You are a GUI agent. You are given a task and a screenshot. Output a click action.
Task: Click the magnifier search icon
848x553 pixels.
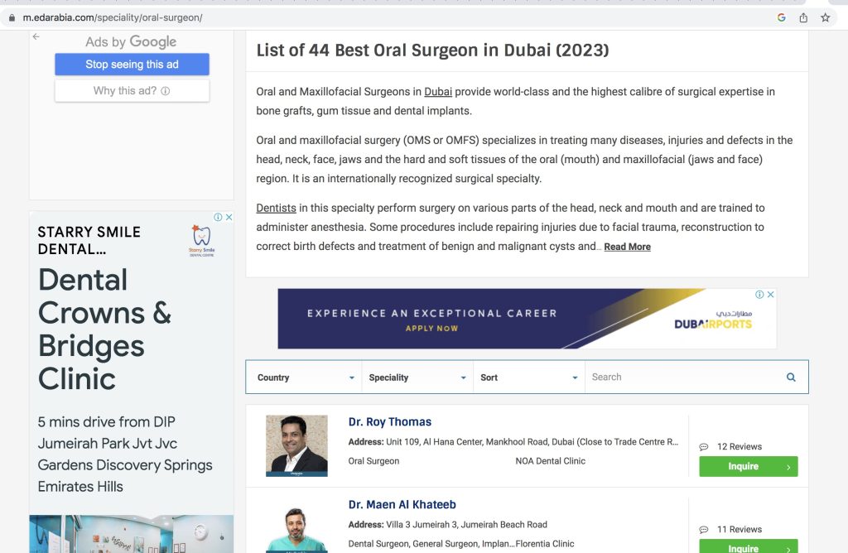[791, 377]
